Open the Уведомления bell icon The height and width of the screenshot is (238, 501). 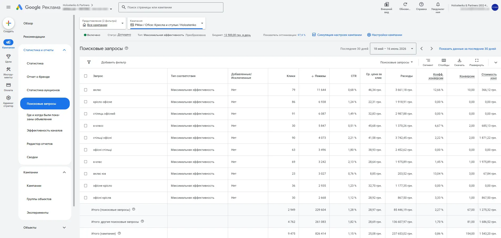tap(438, 4)
